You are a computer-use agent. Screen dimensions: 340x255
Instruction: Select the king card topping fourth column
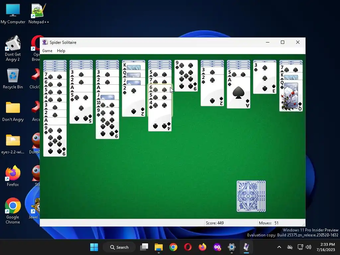pos(133,66)
